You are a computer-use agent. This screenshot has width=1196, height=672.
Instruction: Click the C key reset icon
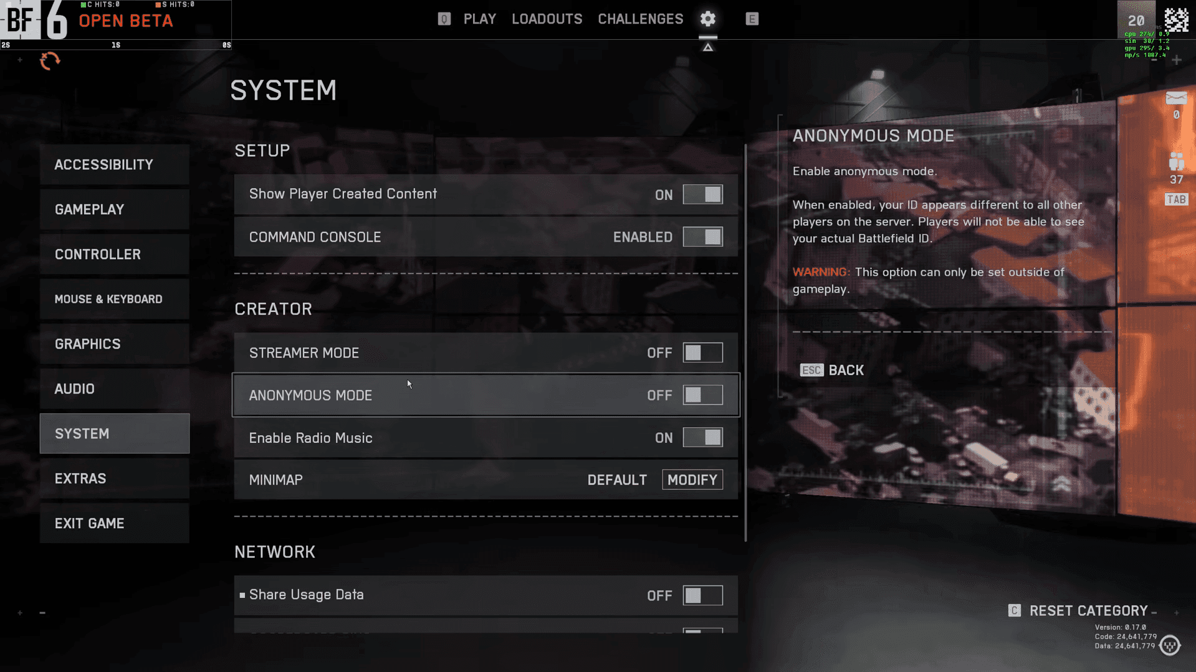tap(1014, 610)
